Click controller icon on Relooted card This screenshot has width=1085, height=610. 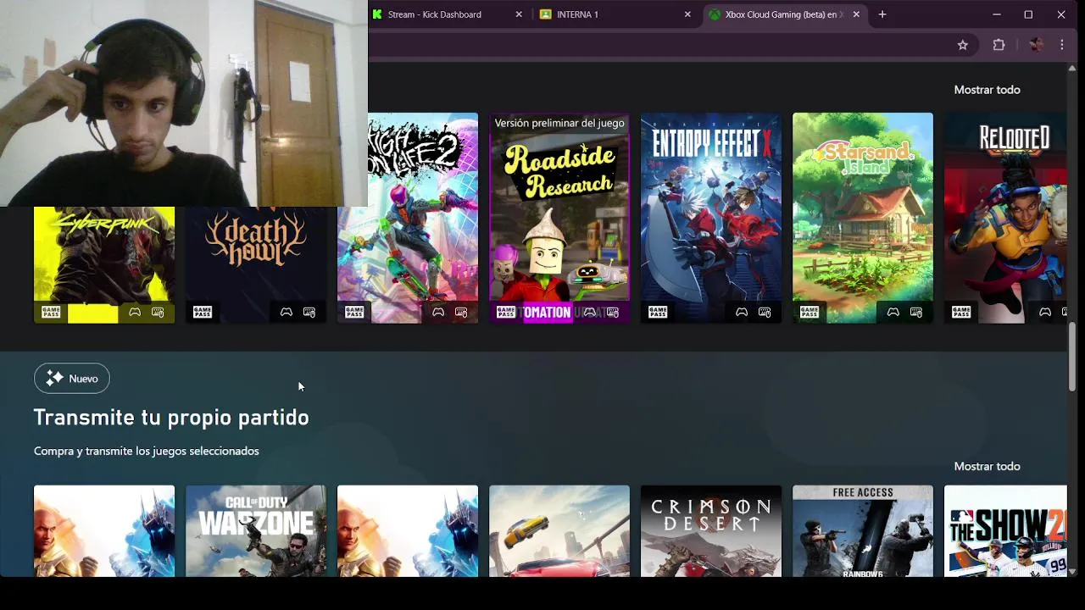[1045, 313]
